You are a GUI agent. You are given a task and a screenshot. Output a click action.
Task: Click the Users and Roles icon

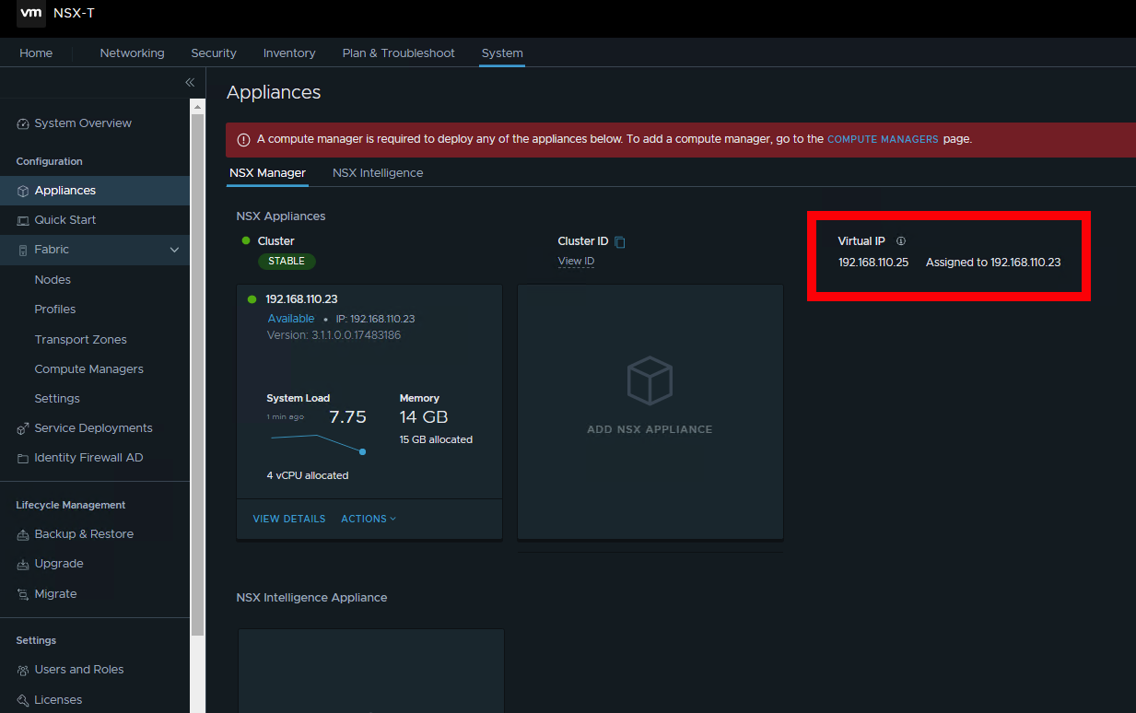(23, 670)
